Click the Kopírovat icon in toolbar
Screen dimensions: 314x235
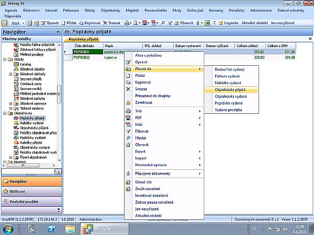81,23
